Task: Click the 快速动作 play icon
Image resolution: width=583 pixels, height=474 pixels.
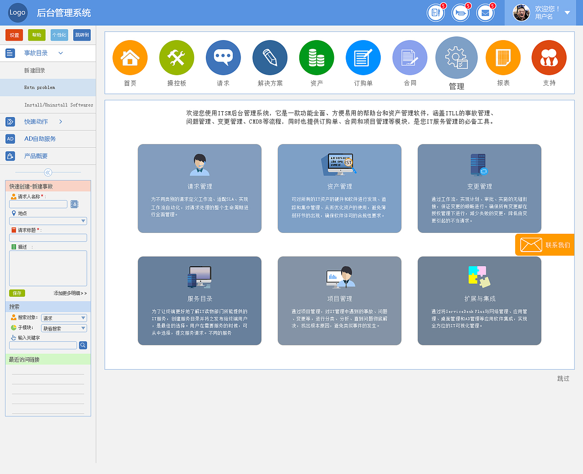Action: pyautogui.click(x=10, y=122)
